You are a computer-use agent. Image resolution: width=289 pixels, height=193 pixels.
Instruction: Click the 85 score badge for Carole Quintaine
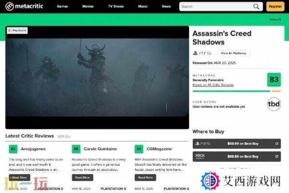click(x=76, y=149)
